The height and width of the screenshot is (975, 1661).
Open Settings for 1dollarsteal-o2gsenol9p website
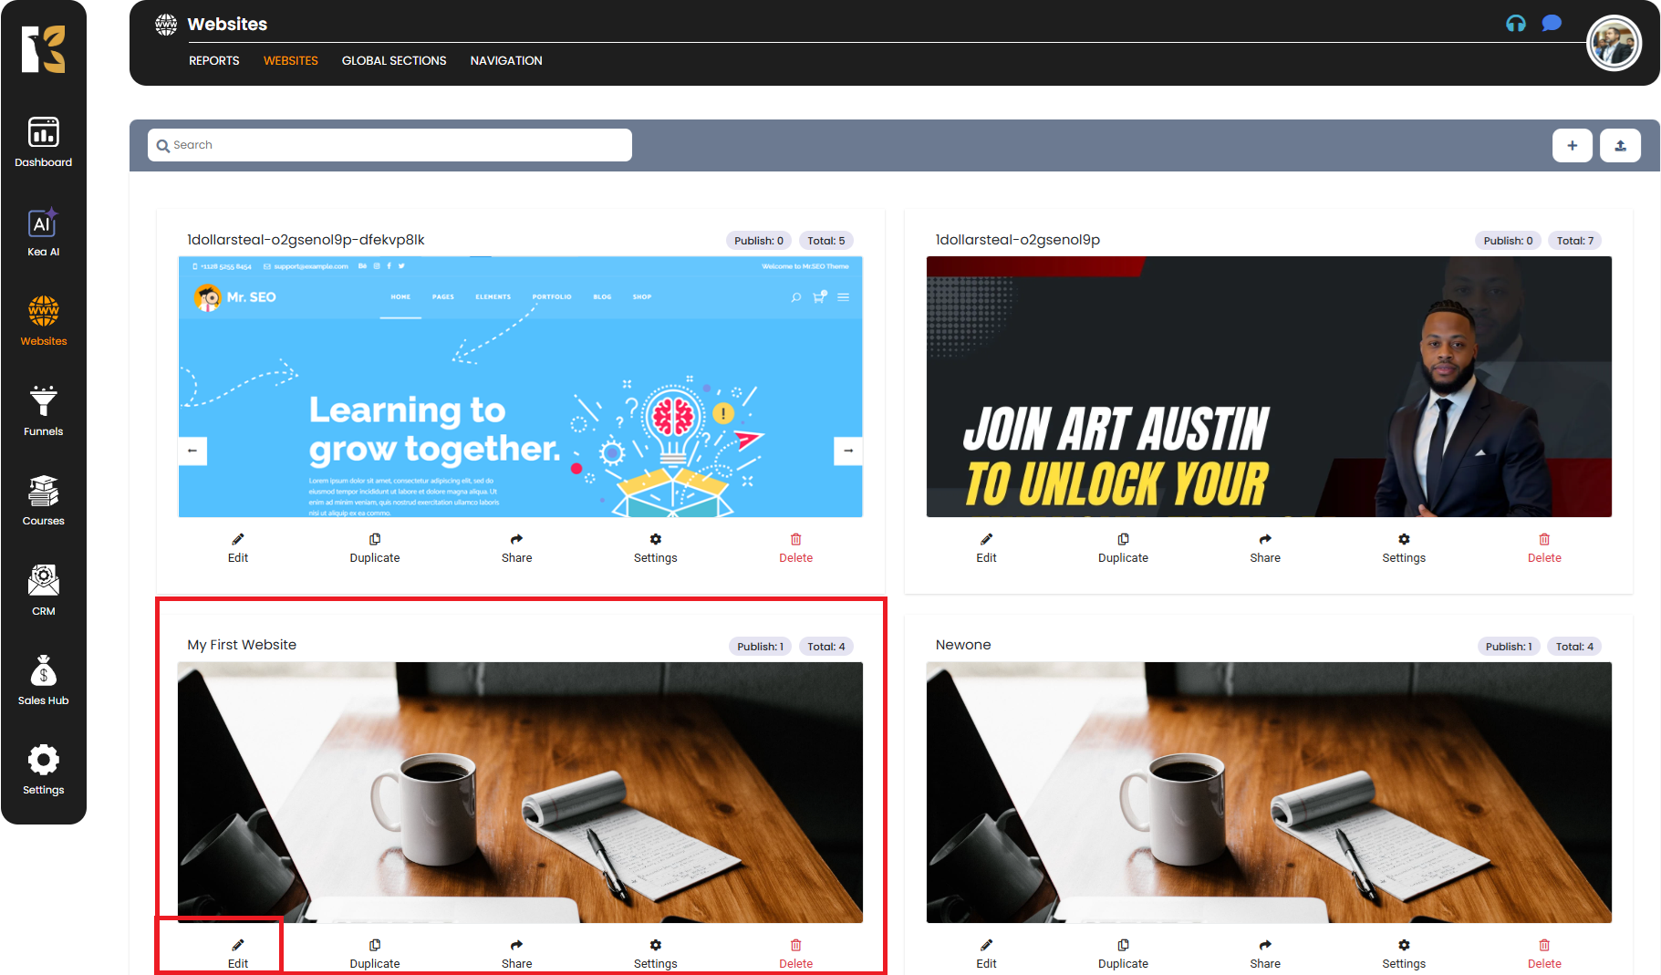pos(1403,547)
